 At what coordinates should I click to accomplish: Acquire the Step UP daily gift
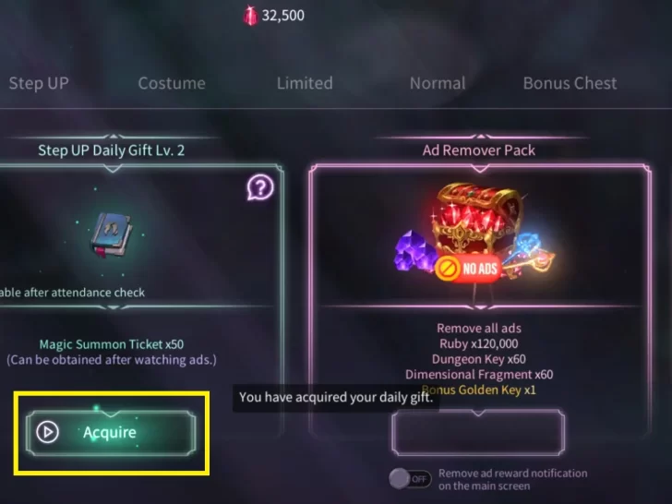[x=111, y=432]
